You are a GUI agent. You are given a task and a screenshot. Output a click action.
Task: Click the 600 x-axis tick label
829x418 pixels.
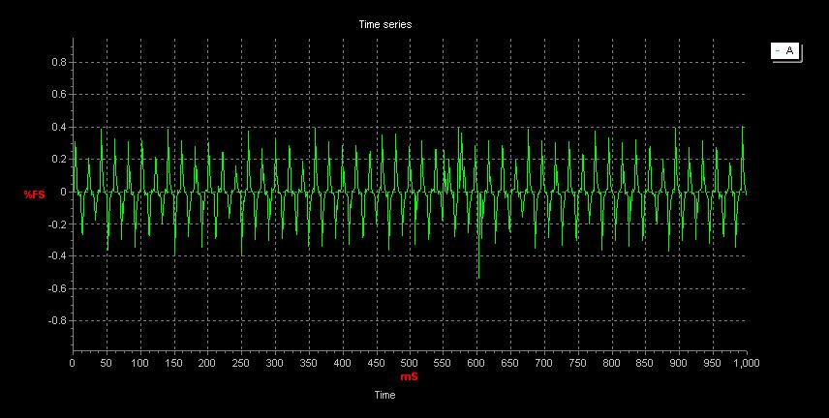pyautogui.click(x=476, y=363)
